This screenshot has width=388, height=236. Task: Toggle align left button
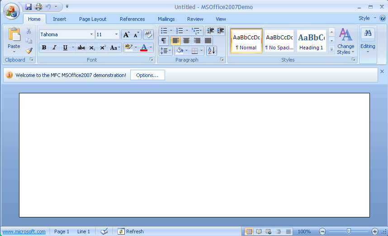(x=175, y=41)
